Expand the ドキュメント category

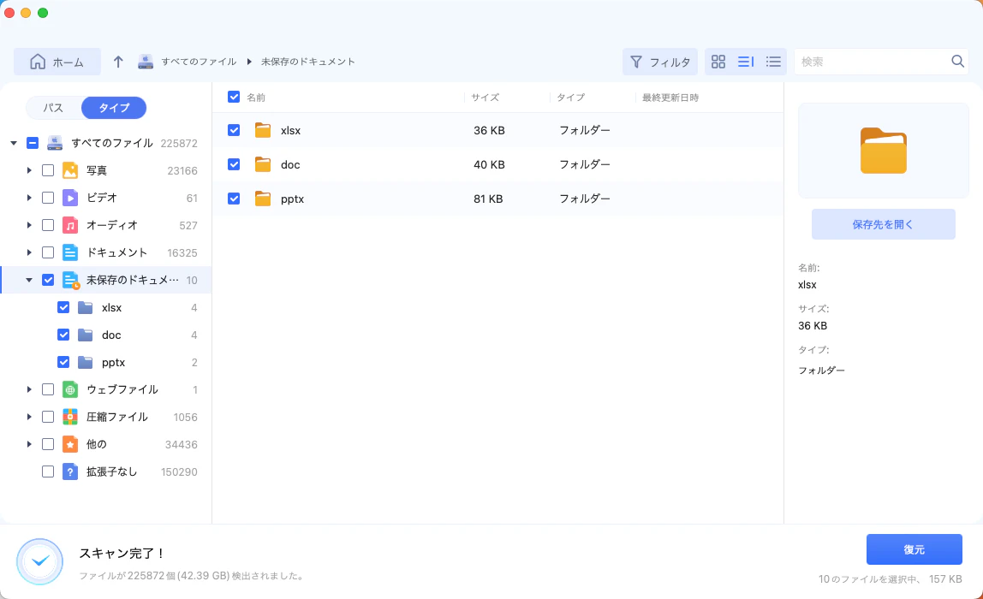(x=29, y=252)
